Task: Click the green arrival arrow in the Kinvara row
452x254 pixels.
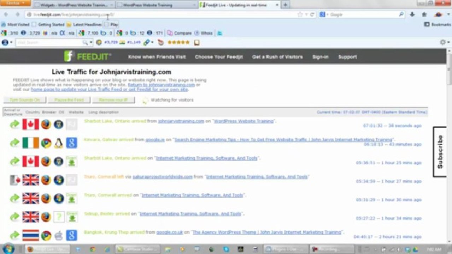Action: [14, 143]
